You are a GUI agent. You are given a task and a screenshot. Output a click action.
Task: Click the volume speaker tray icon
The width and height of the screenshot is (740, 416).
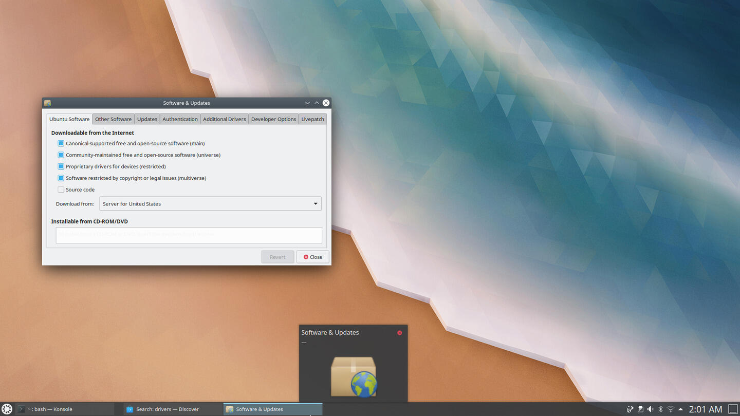(650, 409)
